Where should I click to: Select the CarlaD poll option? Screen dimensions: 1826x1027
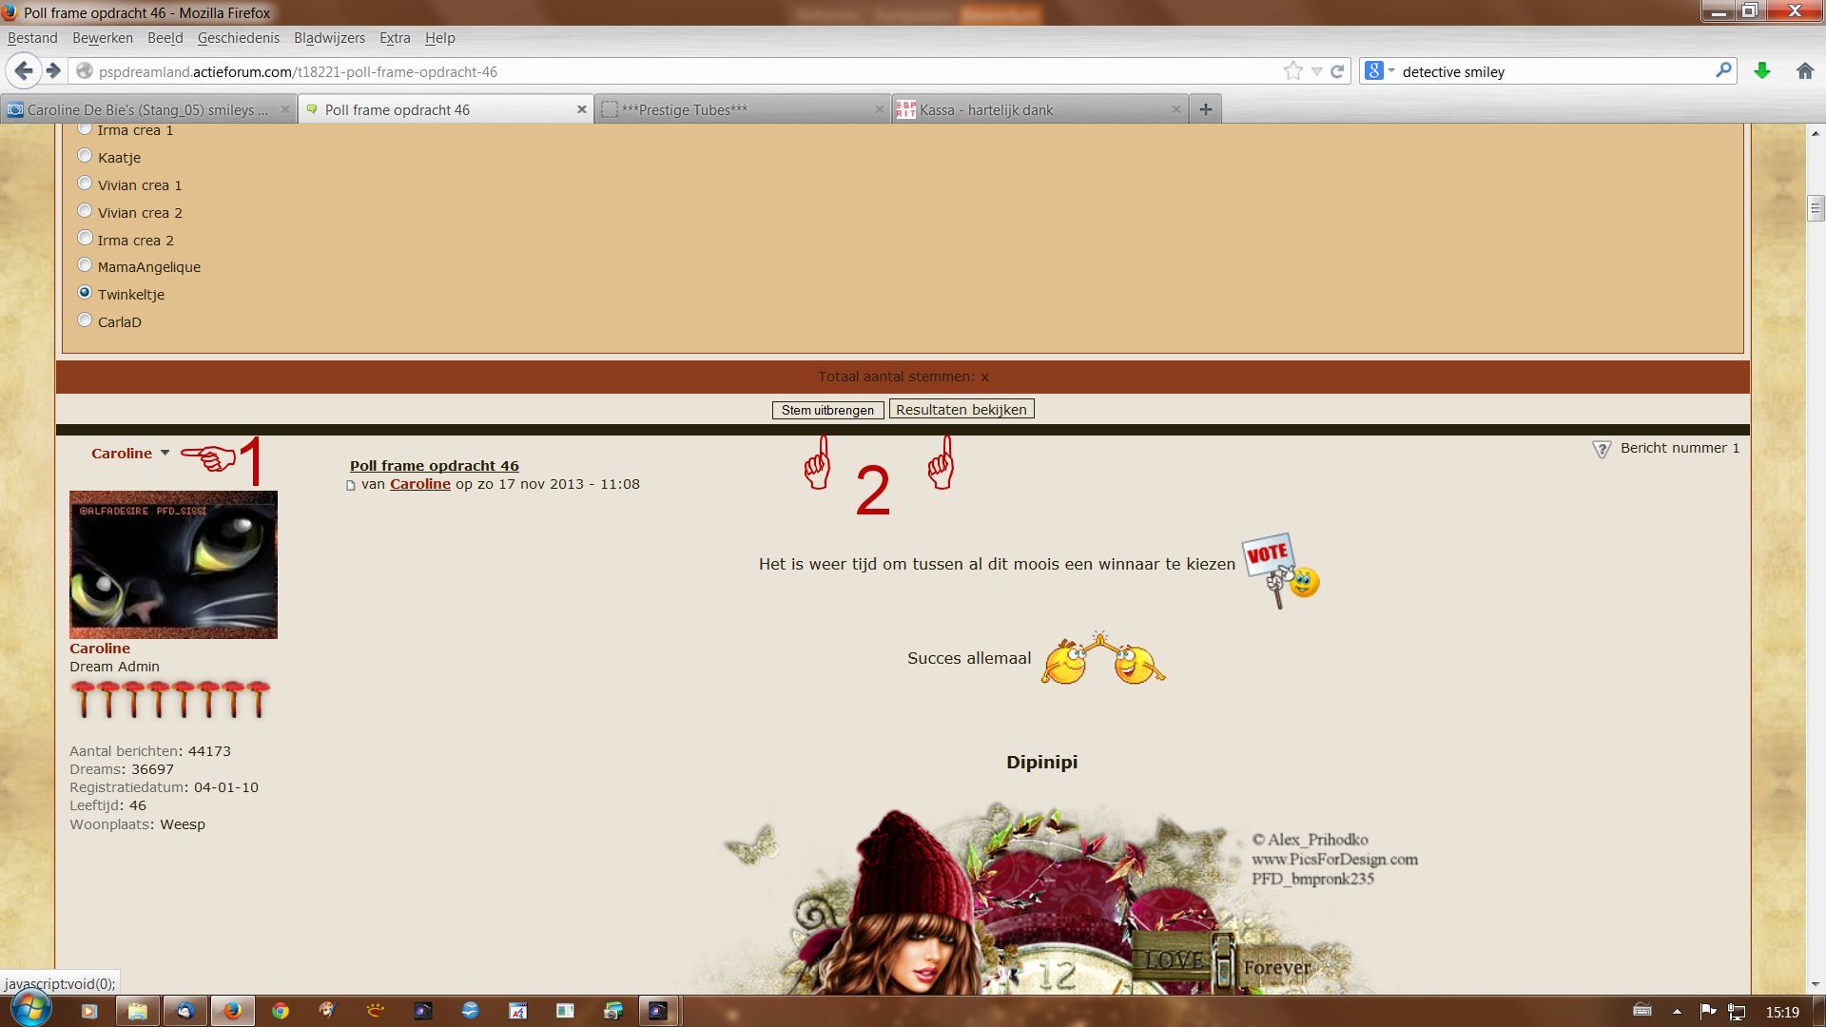(85, 320)
